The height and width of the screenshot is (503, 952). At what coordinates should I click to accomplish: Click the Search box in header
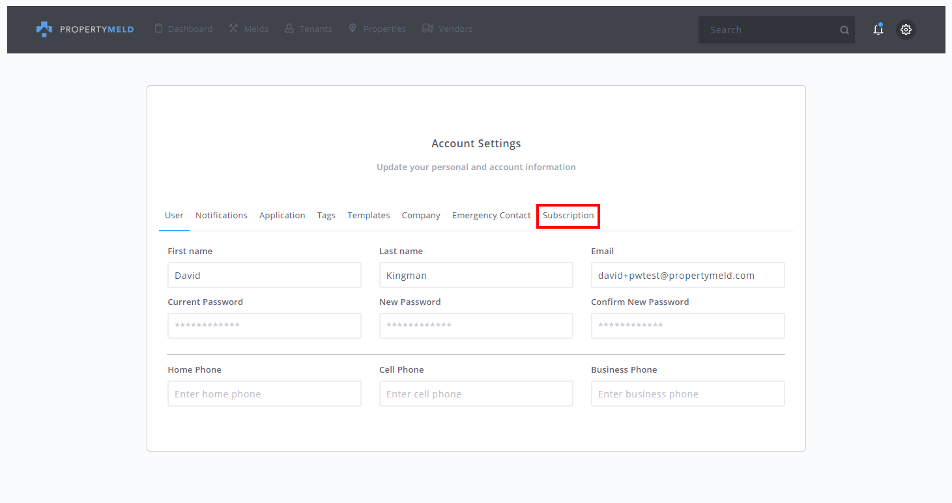[x=769, y=30]
